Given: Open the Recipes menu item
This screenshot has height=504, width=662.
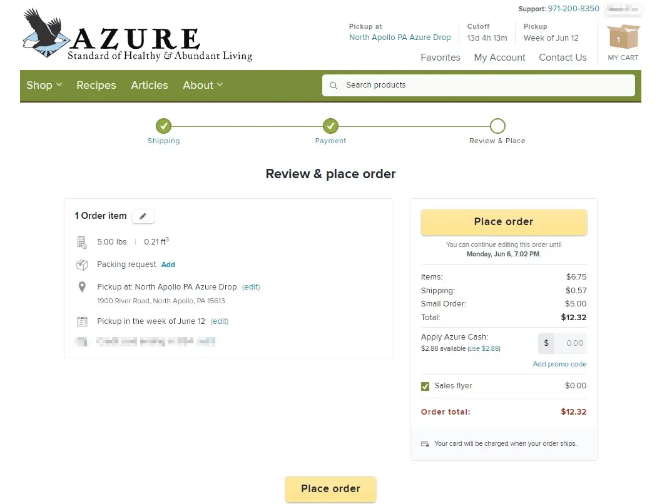Looking at the screenshot, I should tap(96, 85).
